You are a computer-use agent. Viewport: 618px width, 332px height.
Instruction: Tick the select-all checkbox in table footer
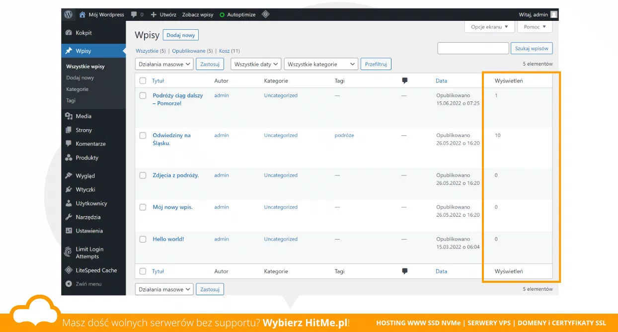pyautogui.click(x=143, y=271)
